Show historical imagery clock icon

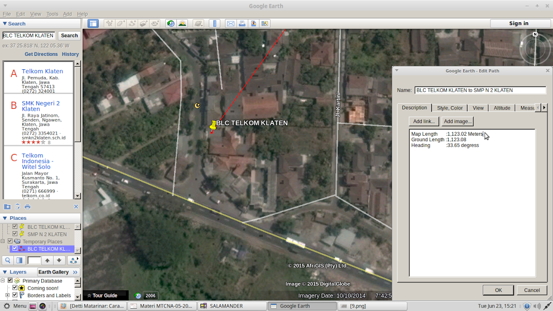[x=171, y=23]
